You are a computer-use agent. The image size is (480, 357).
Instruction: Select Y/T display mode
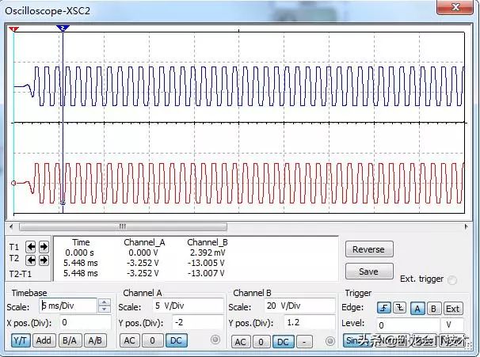[x=21, y=340]
